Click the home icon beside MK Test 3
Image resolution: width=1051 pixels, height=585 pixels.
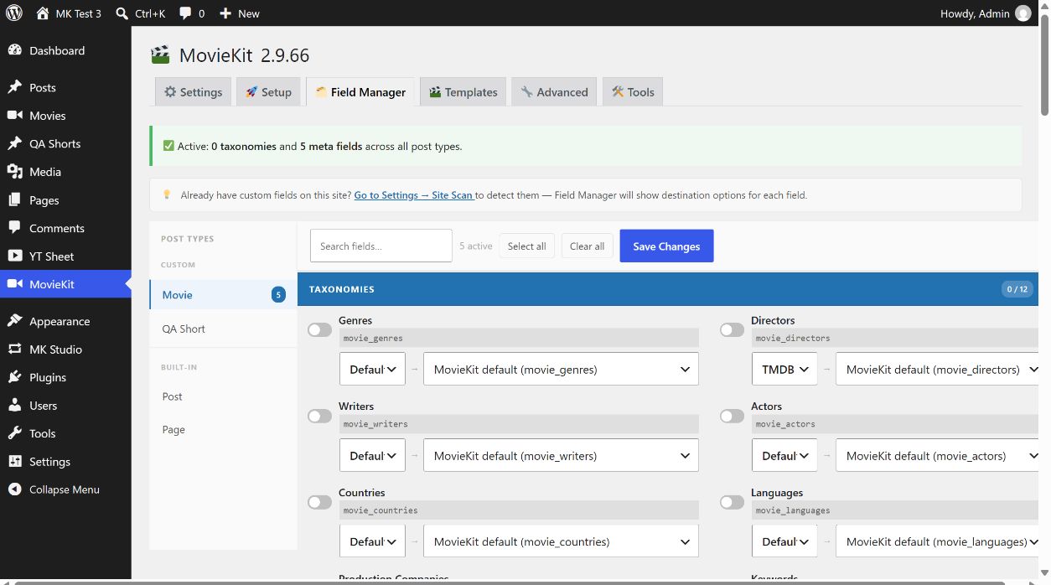pos(43,13)
